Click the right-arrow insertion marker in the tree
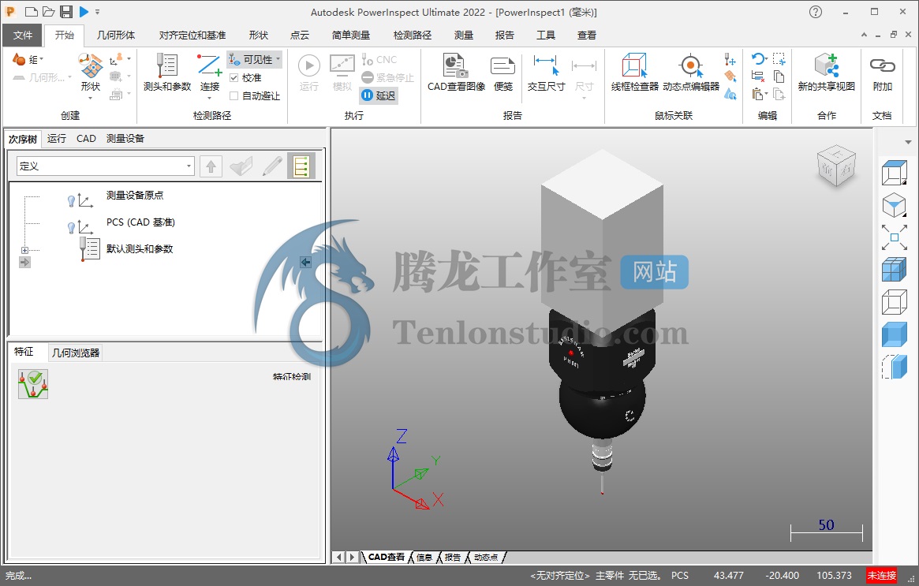This screenshot has height=586, width=919. [x=24, y=263]
